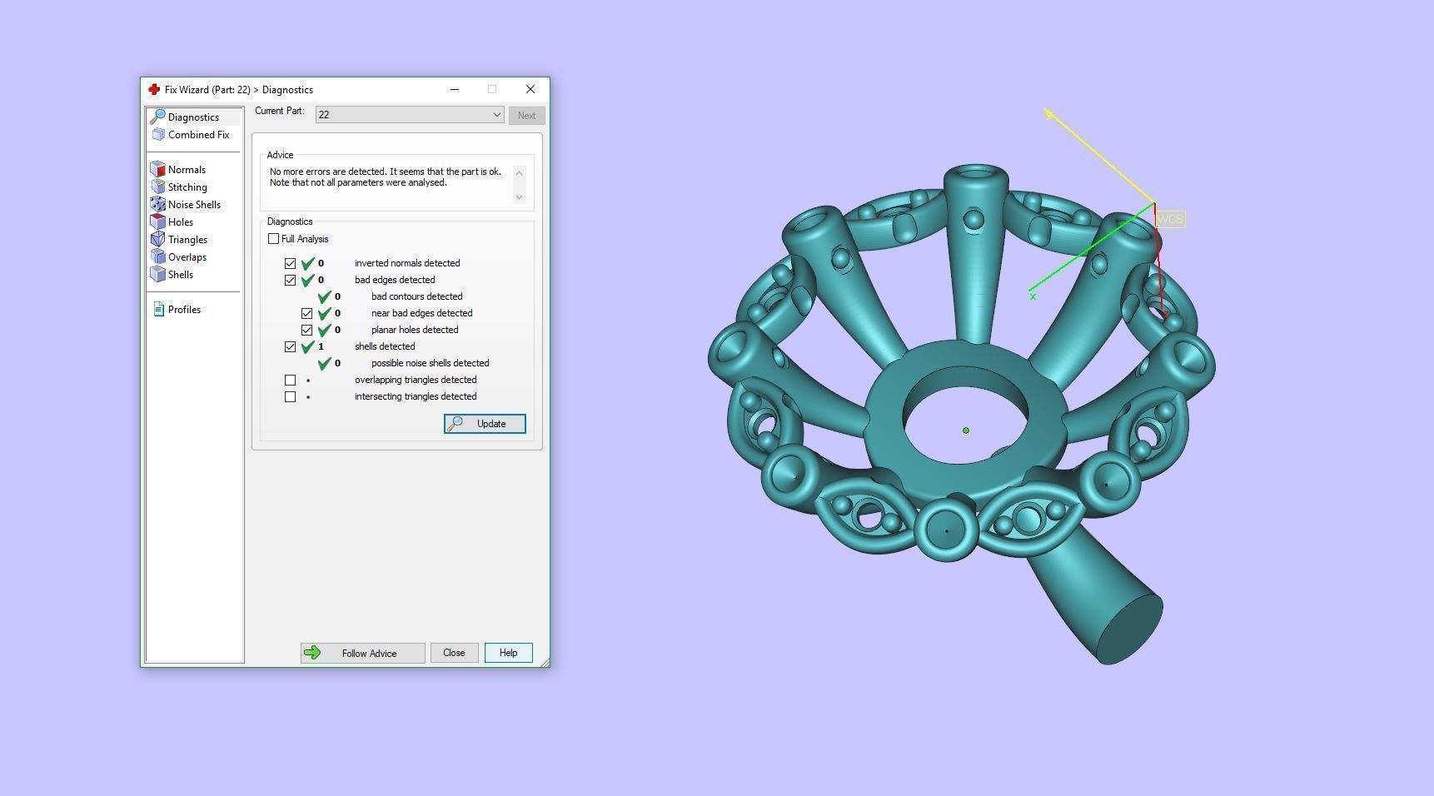Open the Diagnostics page
The height and width of the screenshot is (796, 1434).
click(x=193, y=117)
